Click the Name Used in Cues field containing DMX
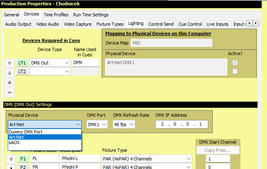 click(85, 63)
